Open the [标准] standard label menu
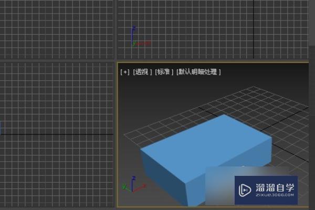 [x=164, y=72]
